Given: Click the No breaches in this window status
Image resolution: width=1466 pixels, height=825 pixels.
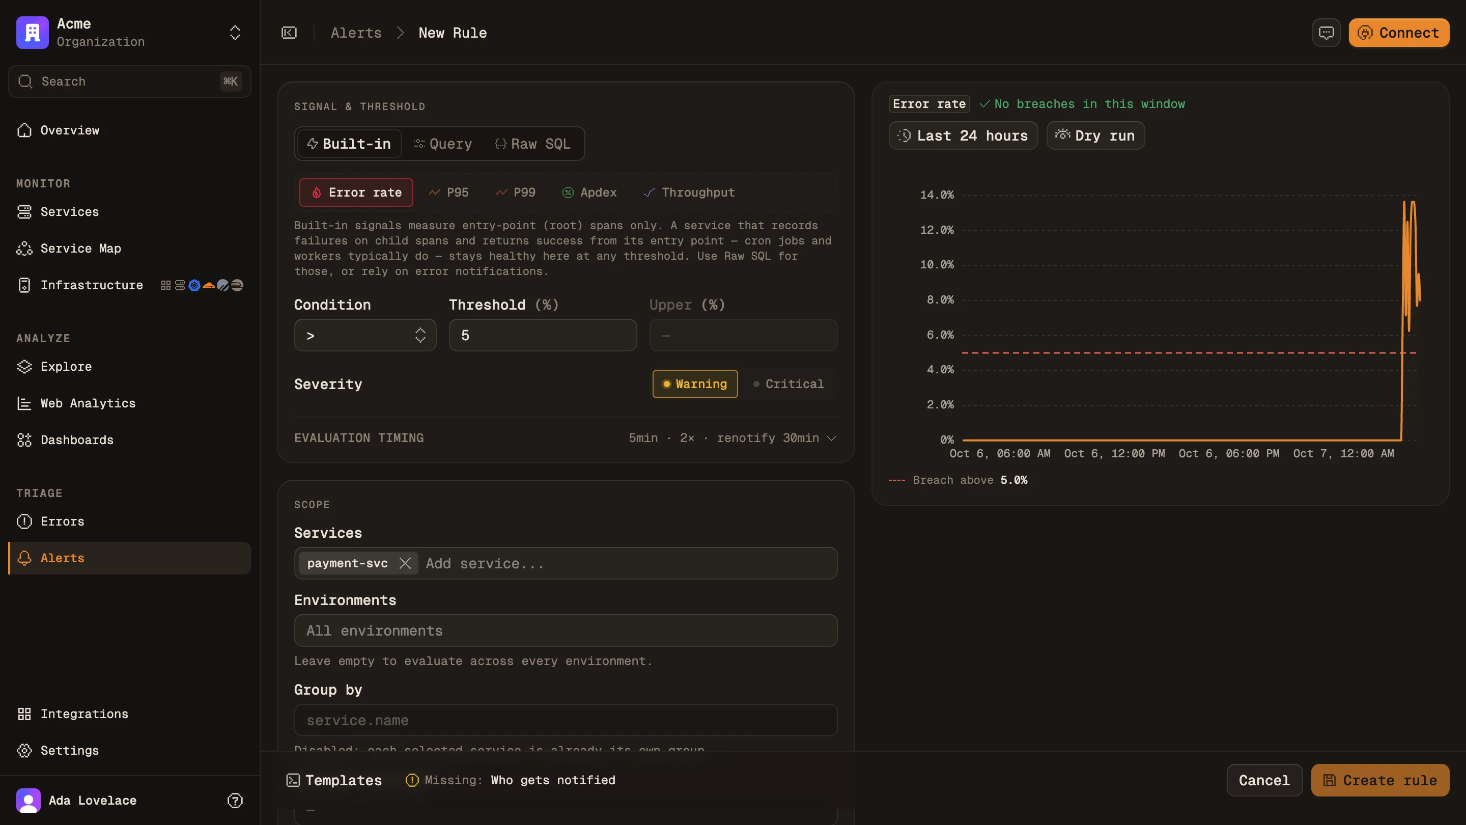Looking at the screenshot, I should (1082, 103).
